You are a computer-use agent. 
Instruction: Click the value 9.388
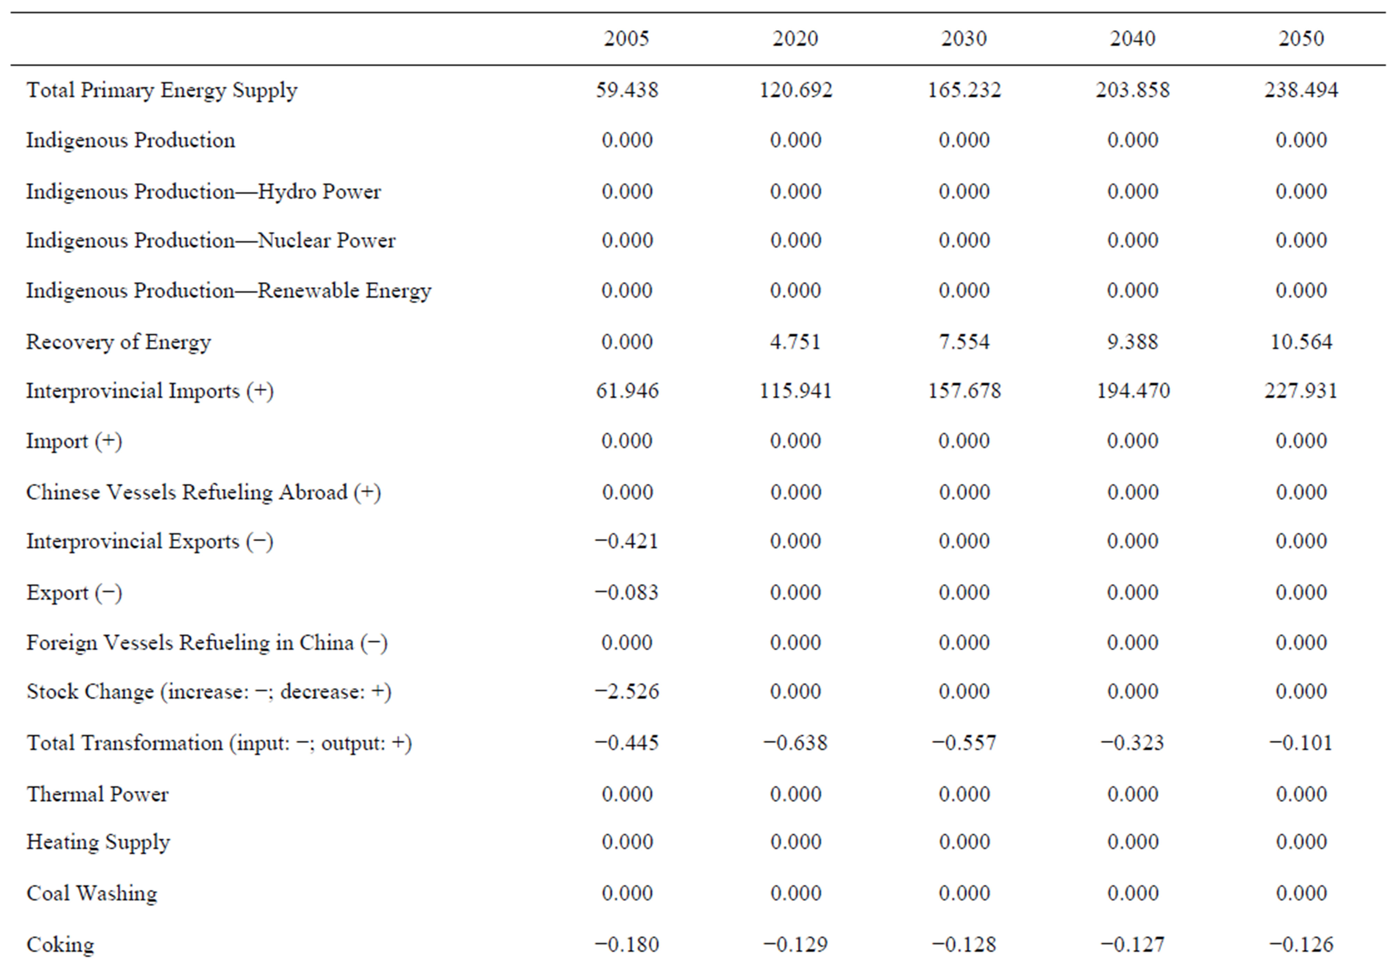[x=1132, y=342]
